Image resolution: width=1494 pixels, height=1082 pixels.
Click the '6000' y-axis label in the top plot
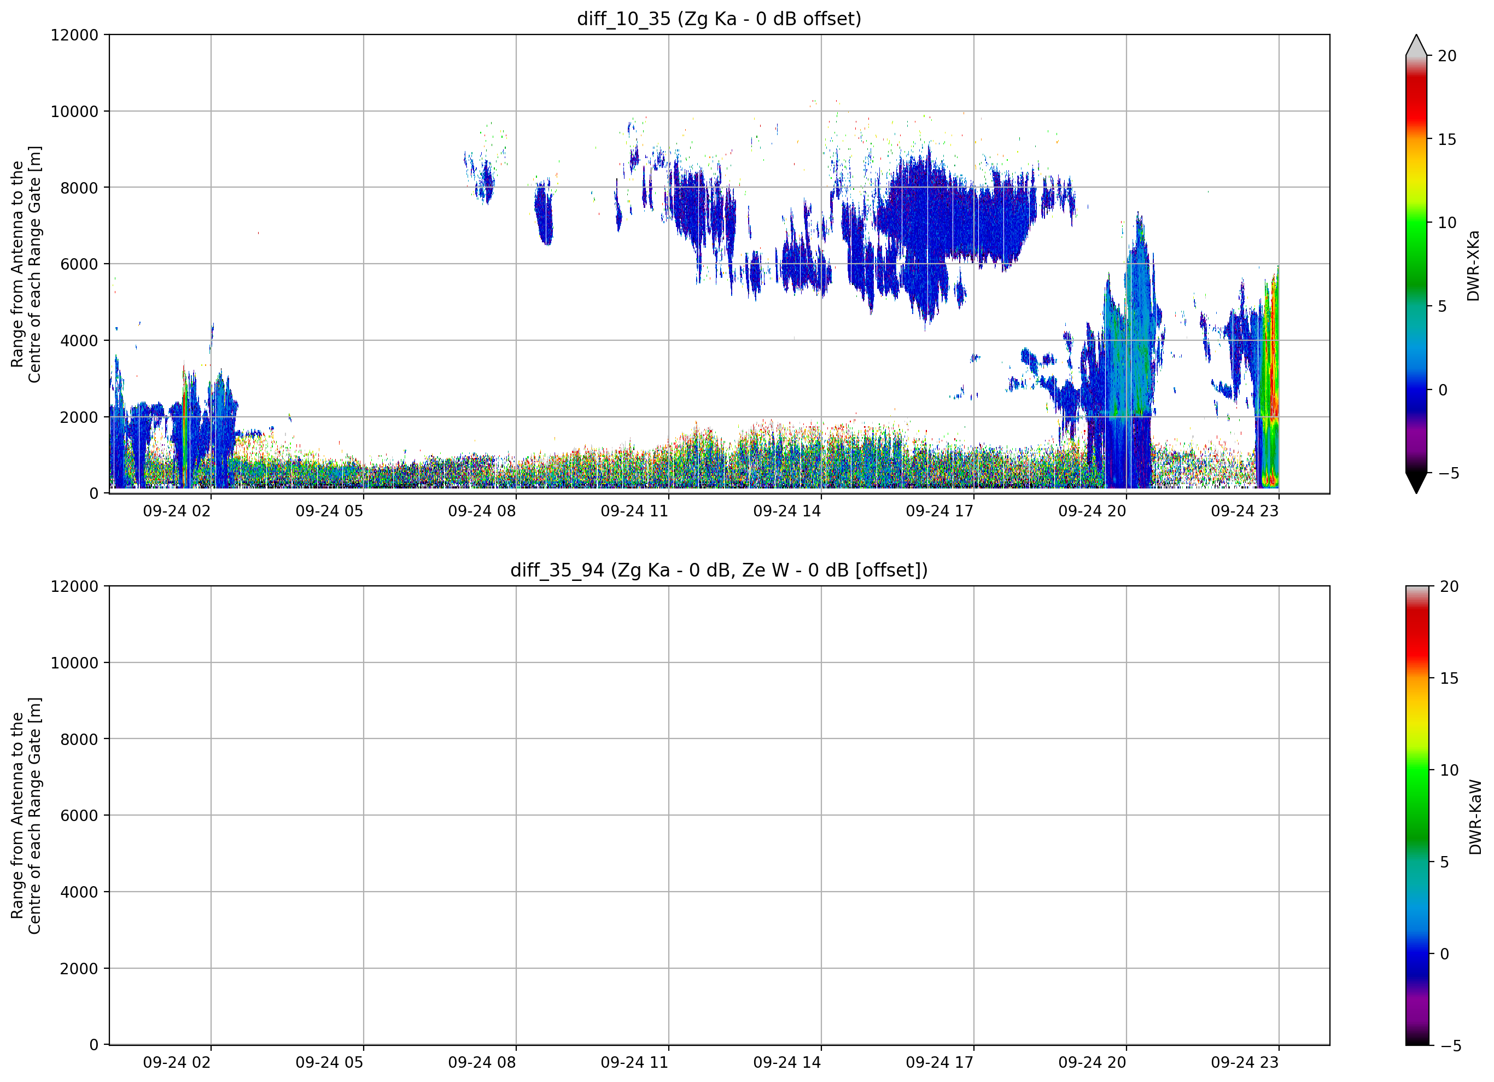(x=79, y=264)
